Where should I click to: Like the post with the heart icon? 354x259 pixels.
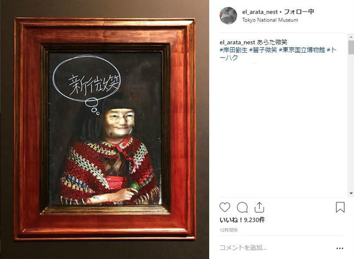(224, 207)
